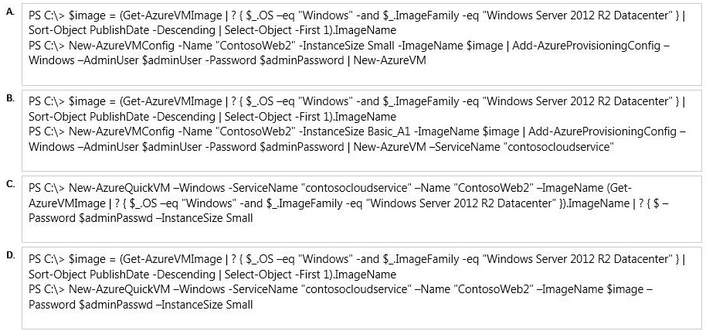Click "Sort-Object PublishDate" in option D
The height and width of the screenshot is (331, 706).
click(87, 275)
